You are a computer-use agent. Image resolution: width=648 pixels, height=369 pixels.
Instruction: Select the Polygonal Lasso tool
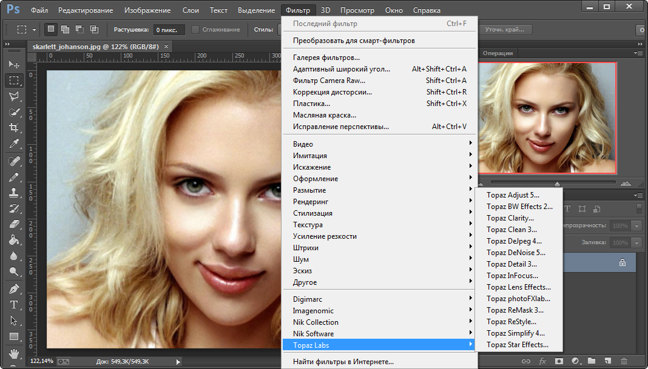tap(14, 96)
